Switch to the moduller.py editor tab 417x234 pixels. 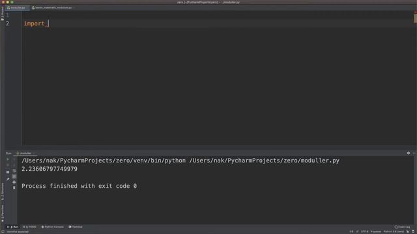tap(17, 8)
